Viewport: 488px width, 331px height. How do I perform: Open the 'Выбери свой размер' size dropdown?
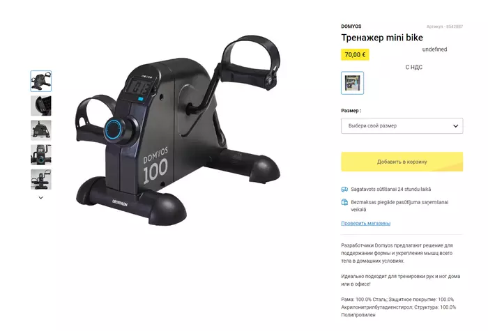pyautogui.click(x=402, y=125)
